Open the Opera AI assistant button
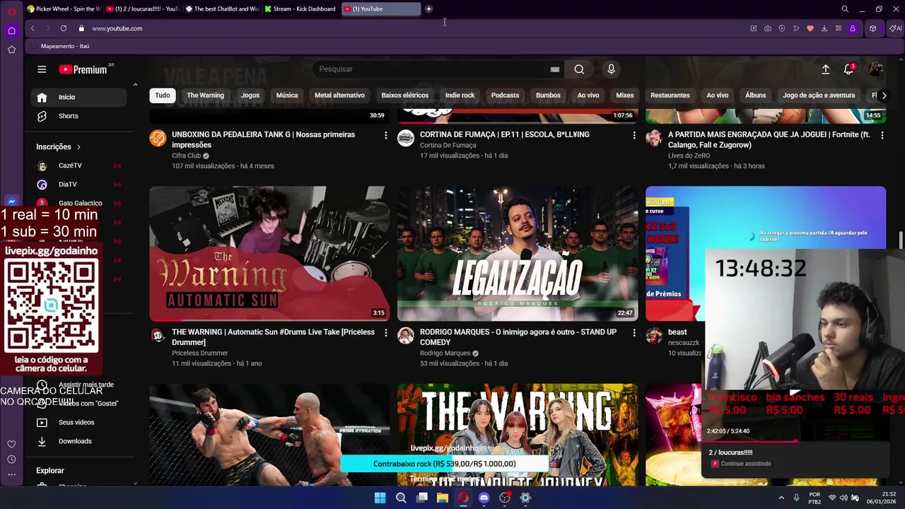Viewport: 905px width, 509px height. (x=896, y=28)
